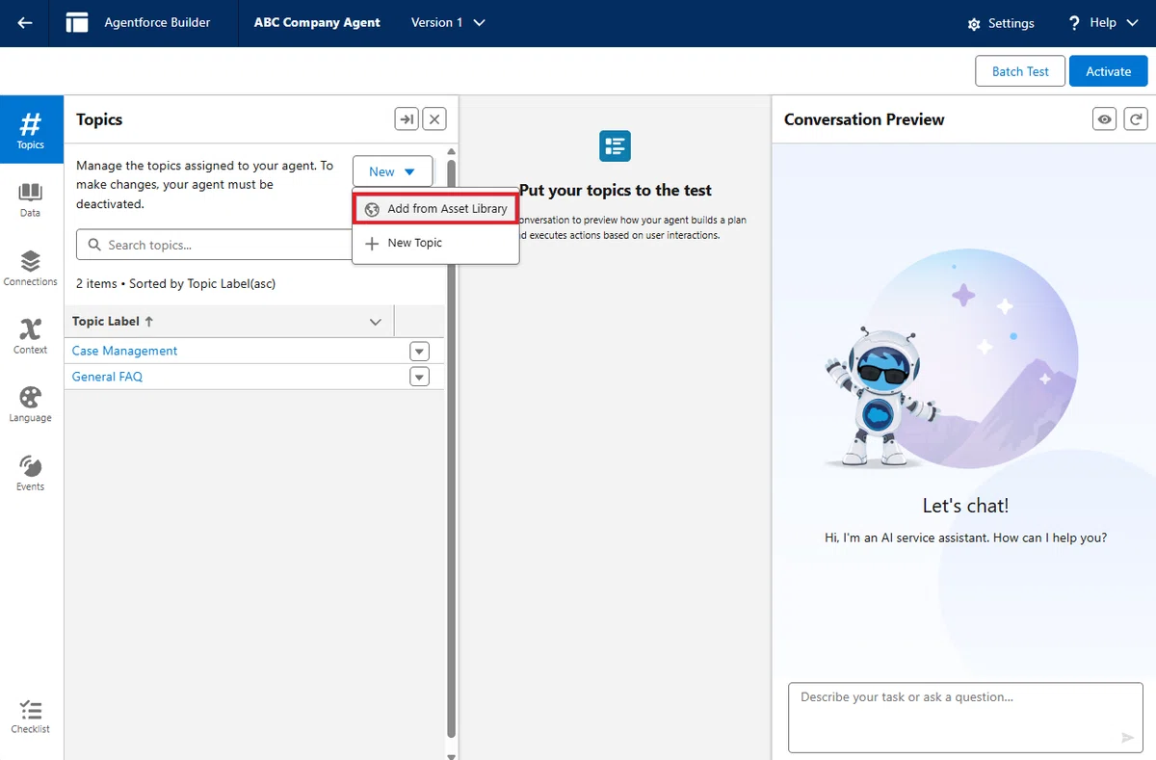
Task: Choose New Topic from the menu
Action: click(436, 243)
